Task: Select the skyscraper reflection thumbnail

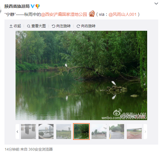Action: pyautogui.click(x=28, y=131)
